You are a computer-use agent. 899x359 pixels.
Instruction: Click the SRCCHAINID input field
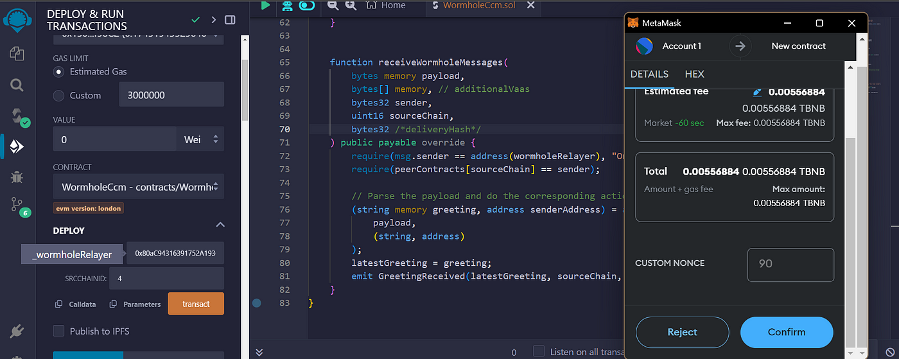167,279
